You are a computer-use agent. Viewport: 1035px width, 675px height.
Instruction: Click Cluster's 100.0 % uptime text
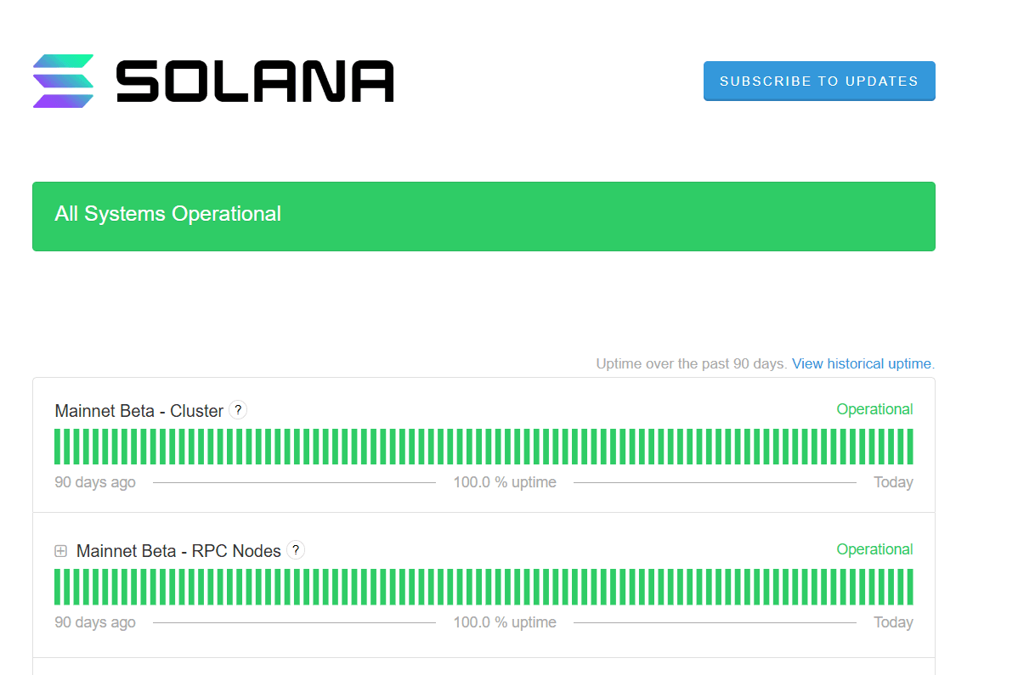point(505,482)
